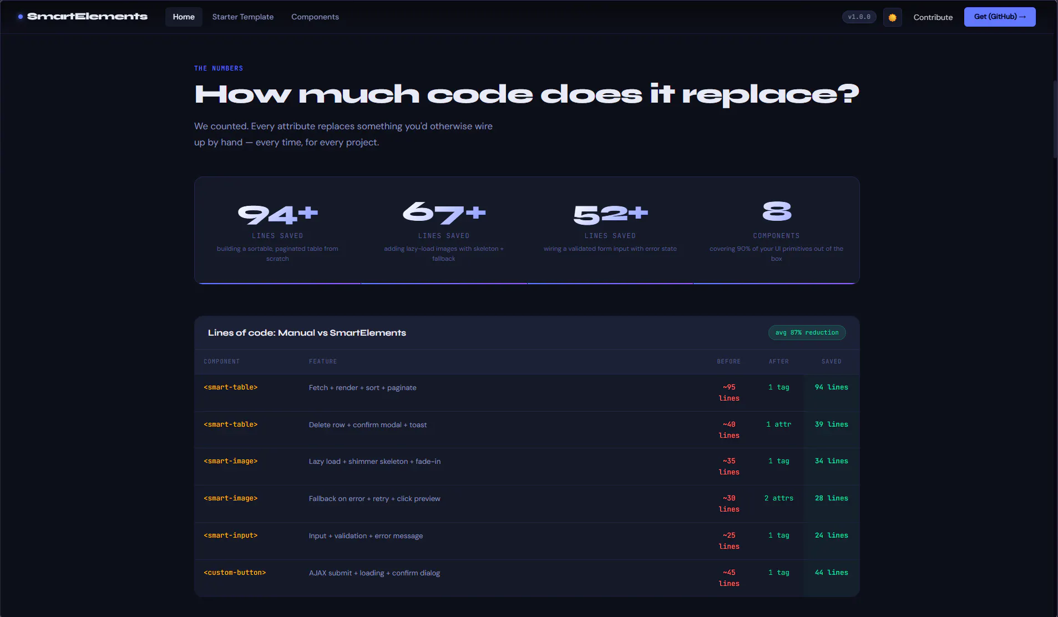Select the 8 components stat card
1058x617 pixels.
(776, 230)
